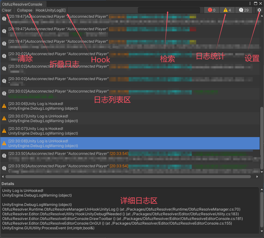
Task: Toggle the warning log filter showing 4
Action: point(227,10)
